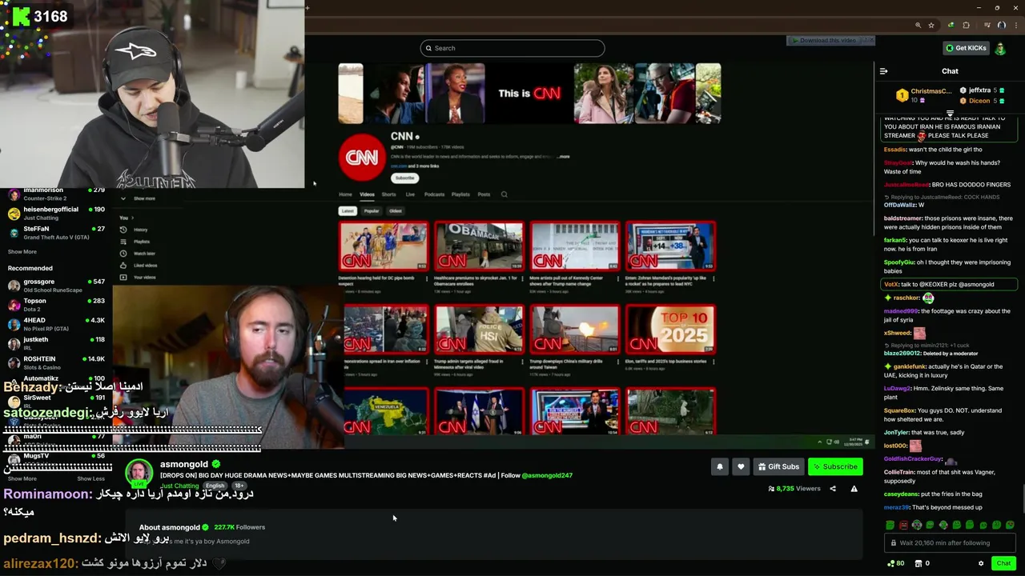Viewport: 1025px width, 576px height.
Task: Open the OBAMACARE video thumbnail
Action: click(x=479, y=246)
